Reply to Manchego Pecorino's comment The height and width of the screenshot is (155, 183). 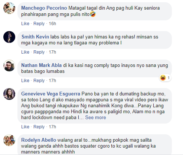click(39, 24)
